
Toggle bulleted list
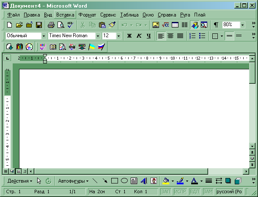pos(202,36)
